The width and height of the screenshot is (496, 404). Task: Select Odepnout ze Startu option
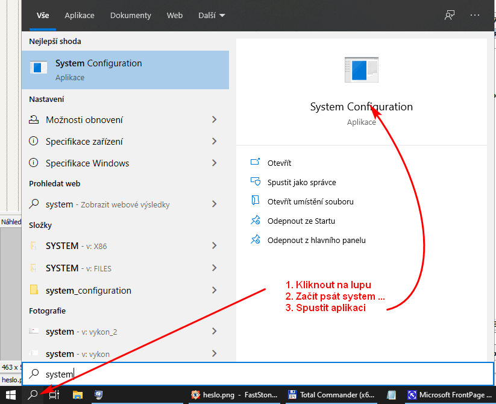pos(301,221)
